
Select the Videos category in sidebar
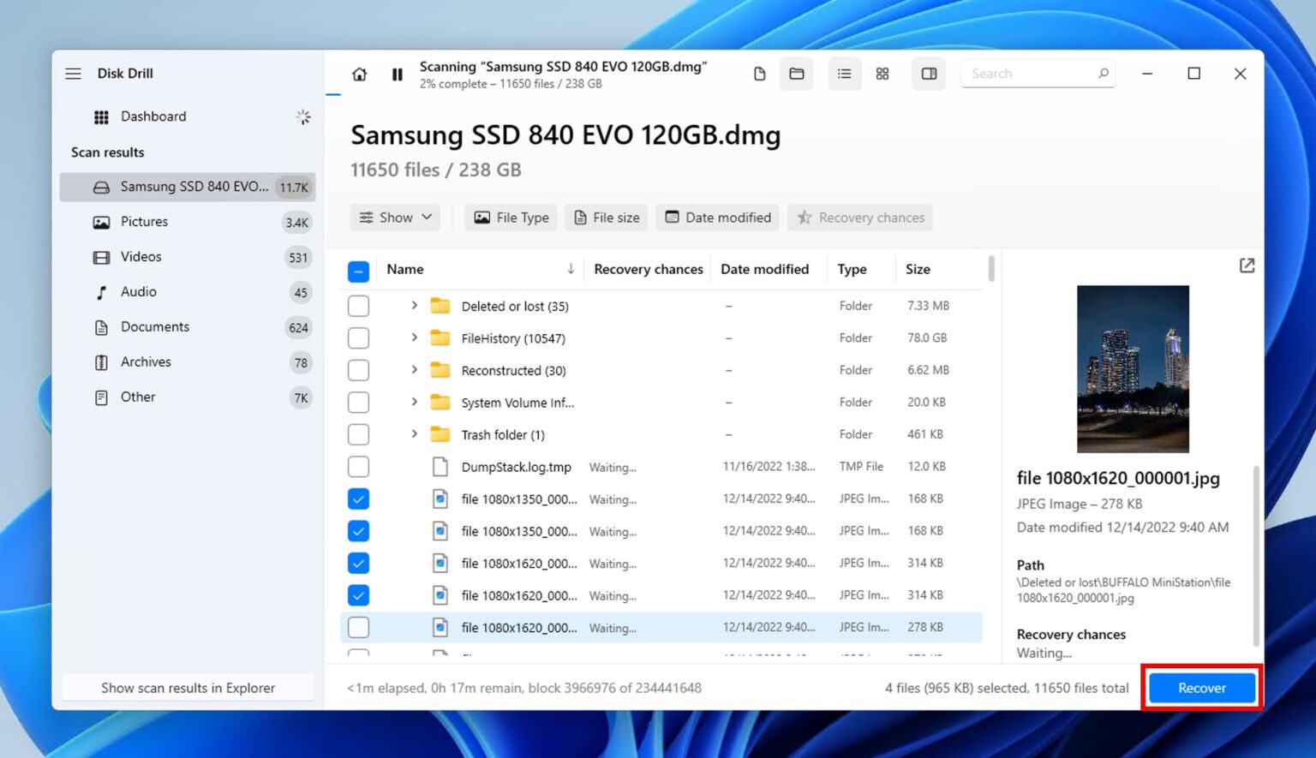[x=141, y=256]
